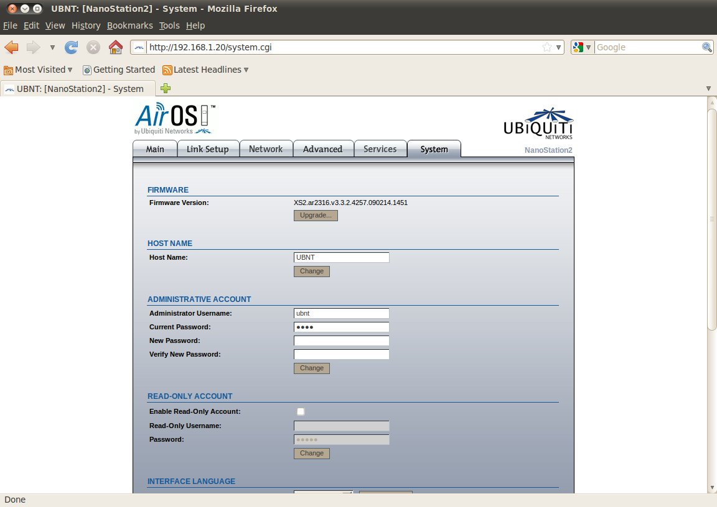Minimize the Firefox window
717x507 pixels.
coord(25,9)
